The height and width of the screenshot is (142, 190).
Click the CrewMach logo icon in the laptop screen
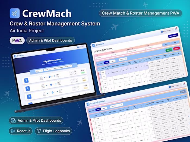coord(15,56)
